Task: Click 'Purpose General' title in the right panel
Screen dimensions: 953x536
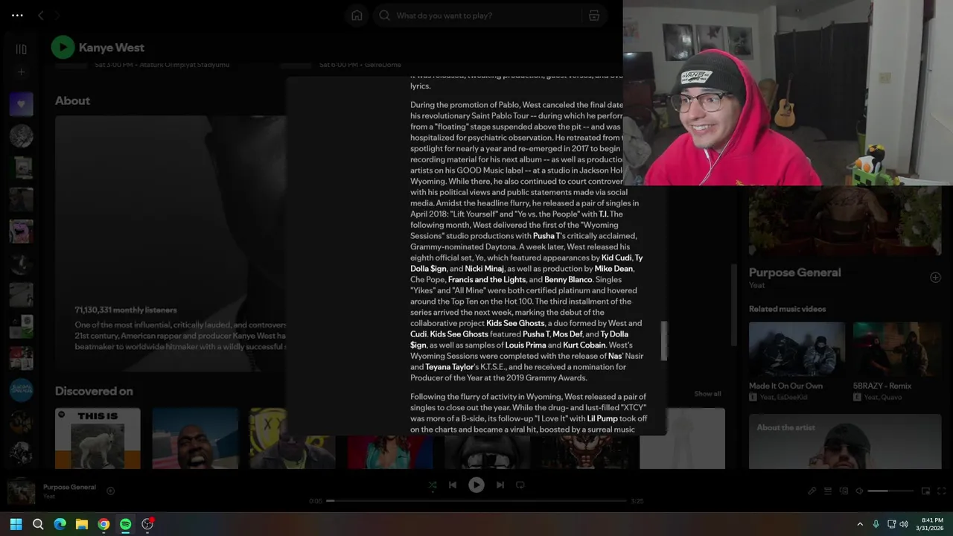Action: point(794,272)
